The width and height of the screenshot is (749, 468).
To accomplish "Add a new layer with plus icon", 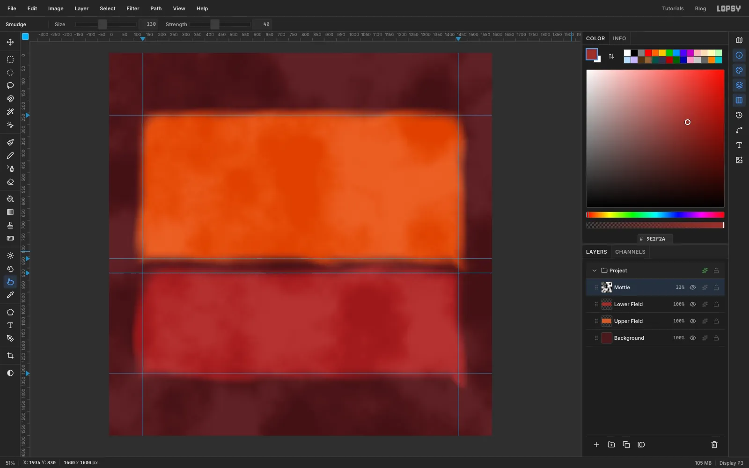I will click(x=596, y=445).
